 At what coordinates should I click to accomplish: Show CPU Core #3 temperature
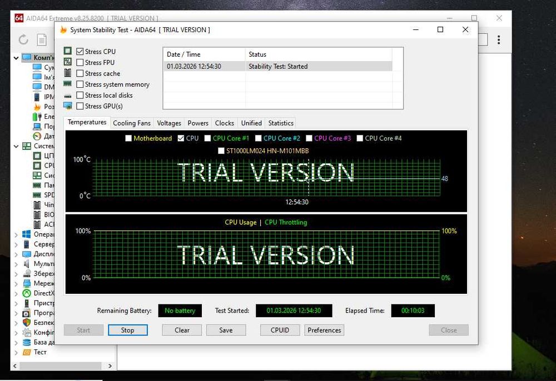[309, 138]
